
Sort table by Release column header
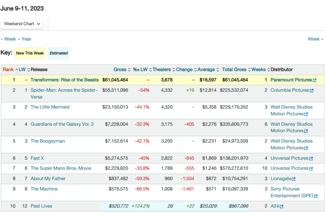tap(39, 70)
